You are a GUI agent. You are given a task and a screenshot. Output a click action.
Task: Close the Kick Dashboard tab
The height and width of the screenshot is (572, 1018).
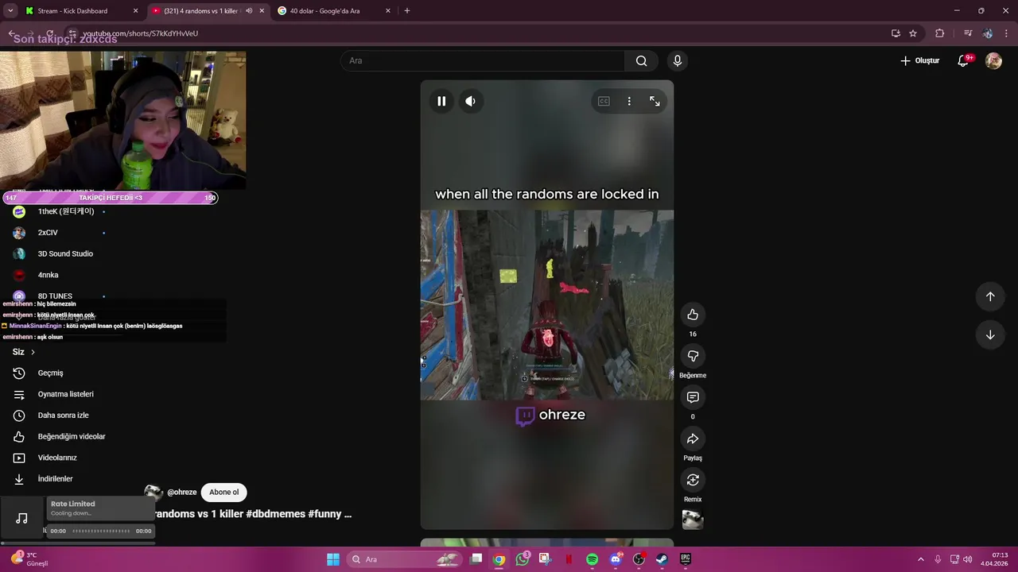tap(135, 11)
